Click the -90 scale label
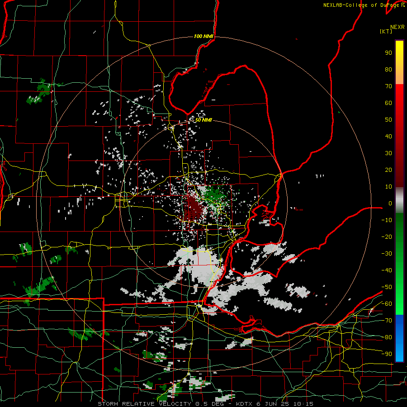This screenshot has width=407, height=407. pos(387,354)
